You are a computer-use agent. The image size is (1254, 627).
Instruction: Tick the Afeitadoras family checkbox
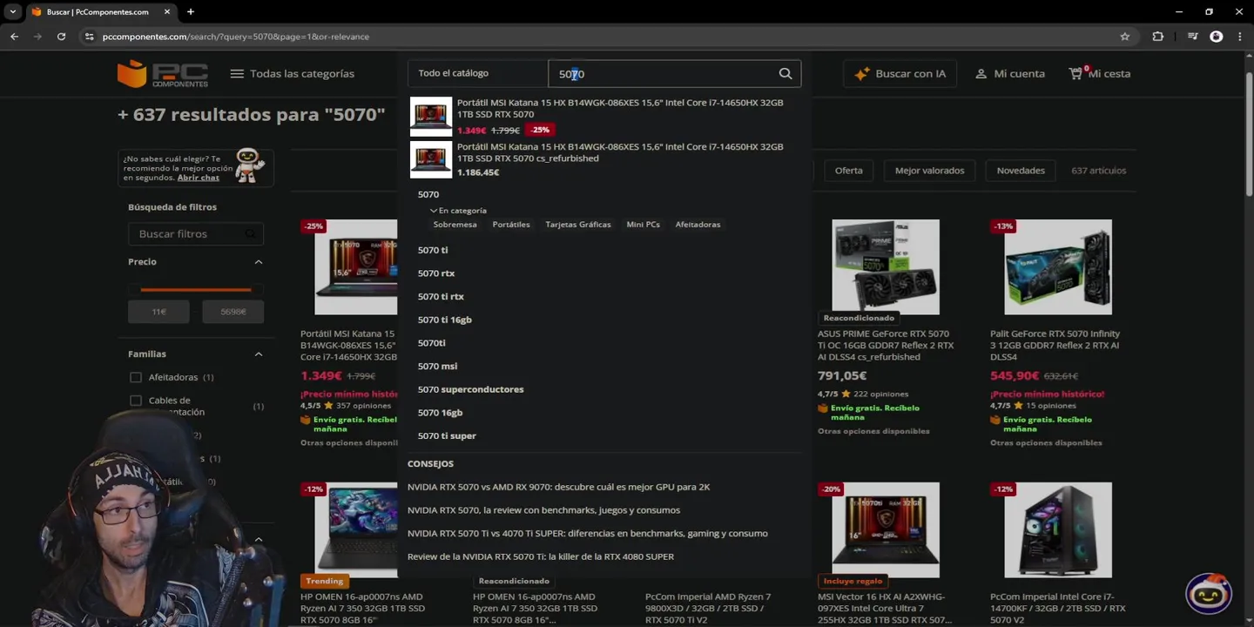point(136,377)
